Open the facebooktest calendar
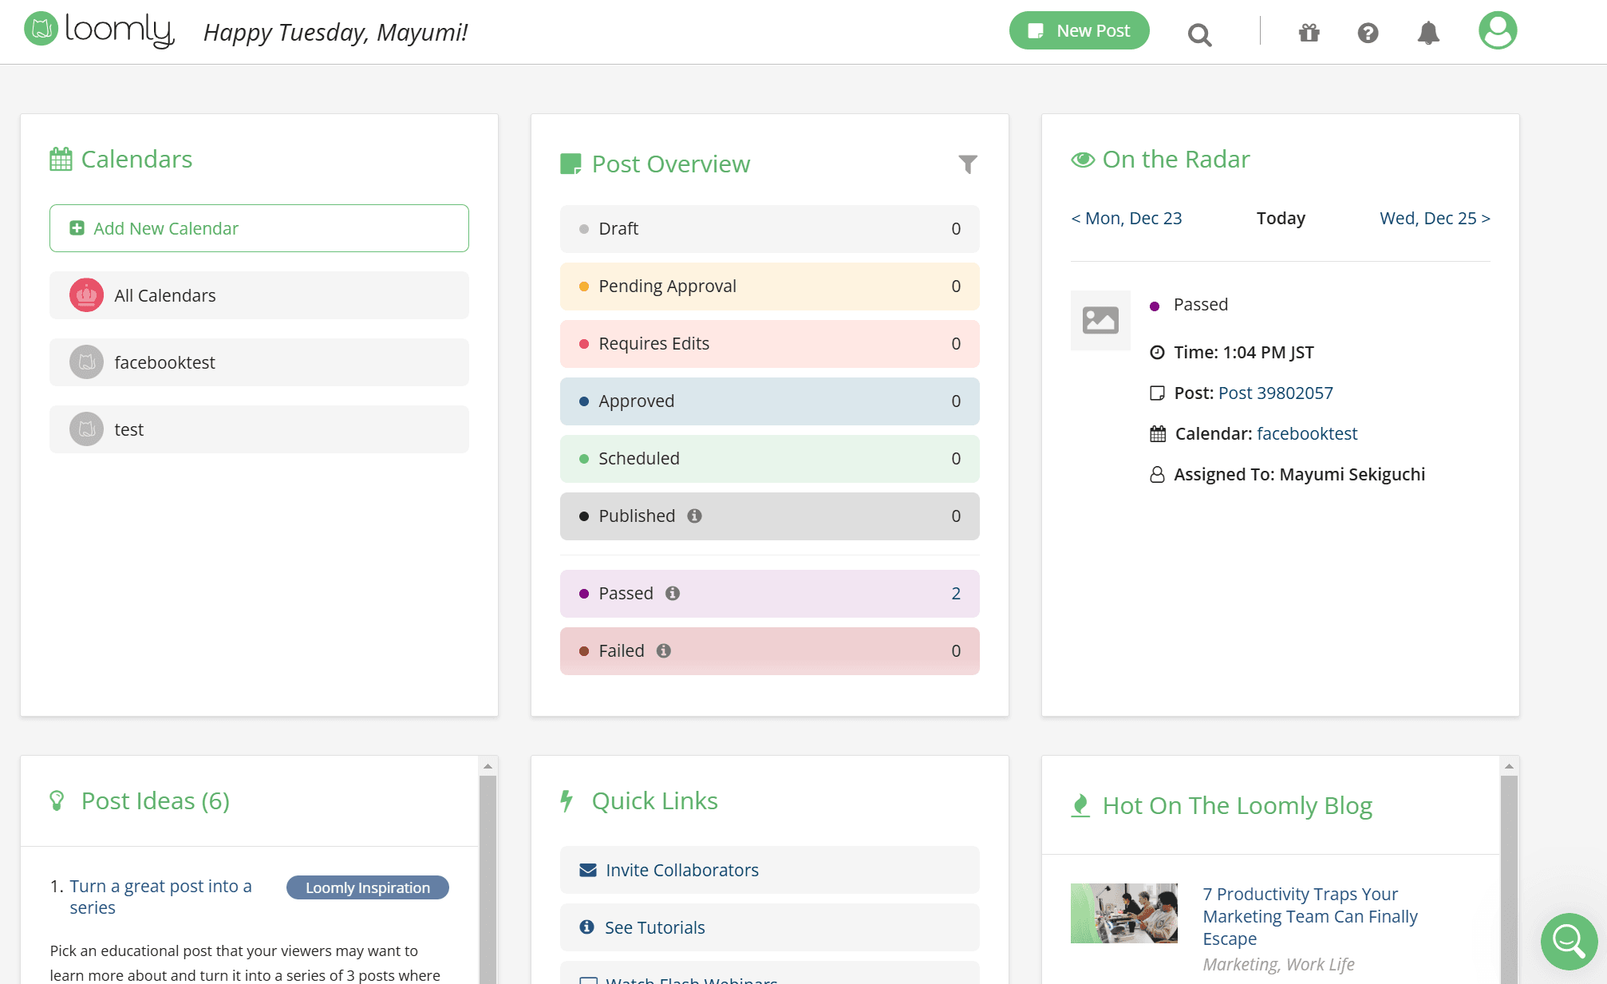Screen dimensions: 1607x984 (x=259, y=362)
